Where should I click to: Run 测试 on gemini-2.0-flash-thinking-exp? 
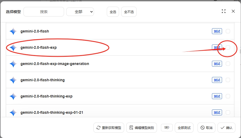217,96
